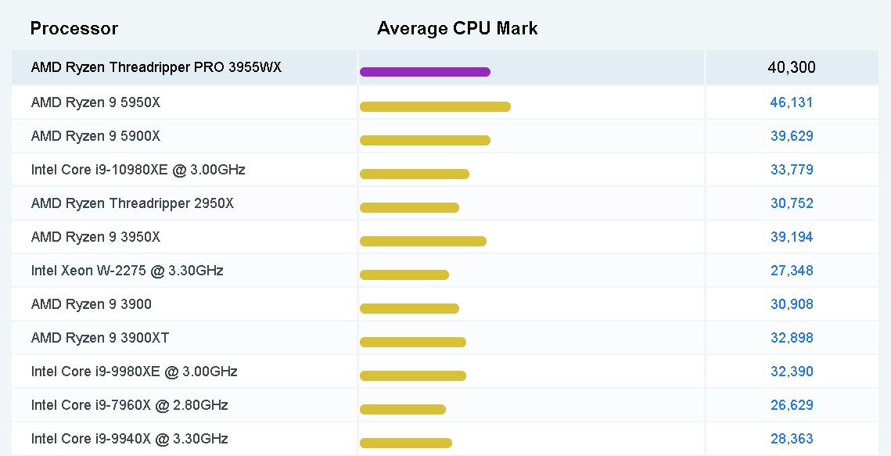Click the Average CPU Mark column header
The height and width of the screenshot is (456, 891).
[x=457, y=29]
